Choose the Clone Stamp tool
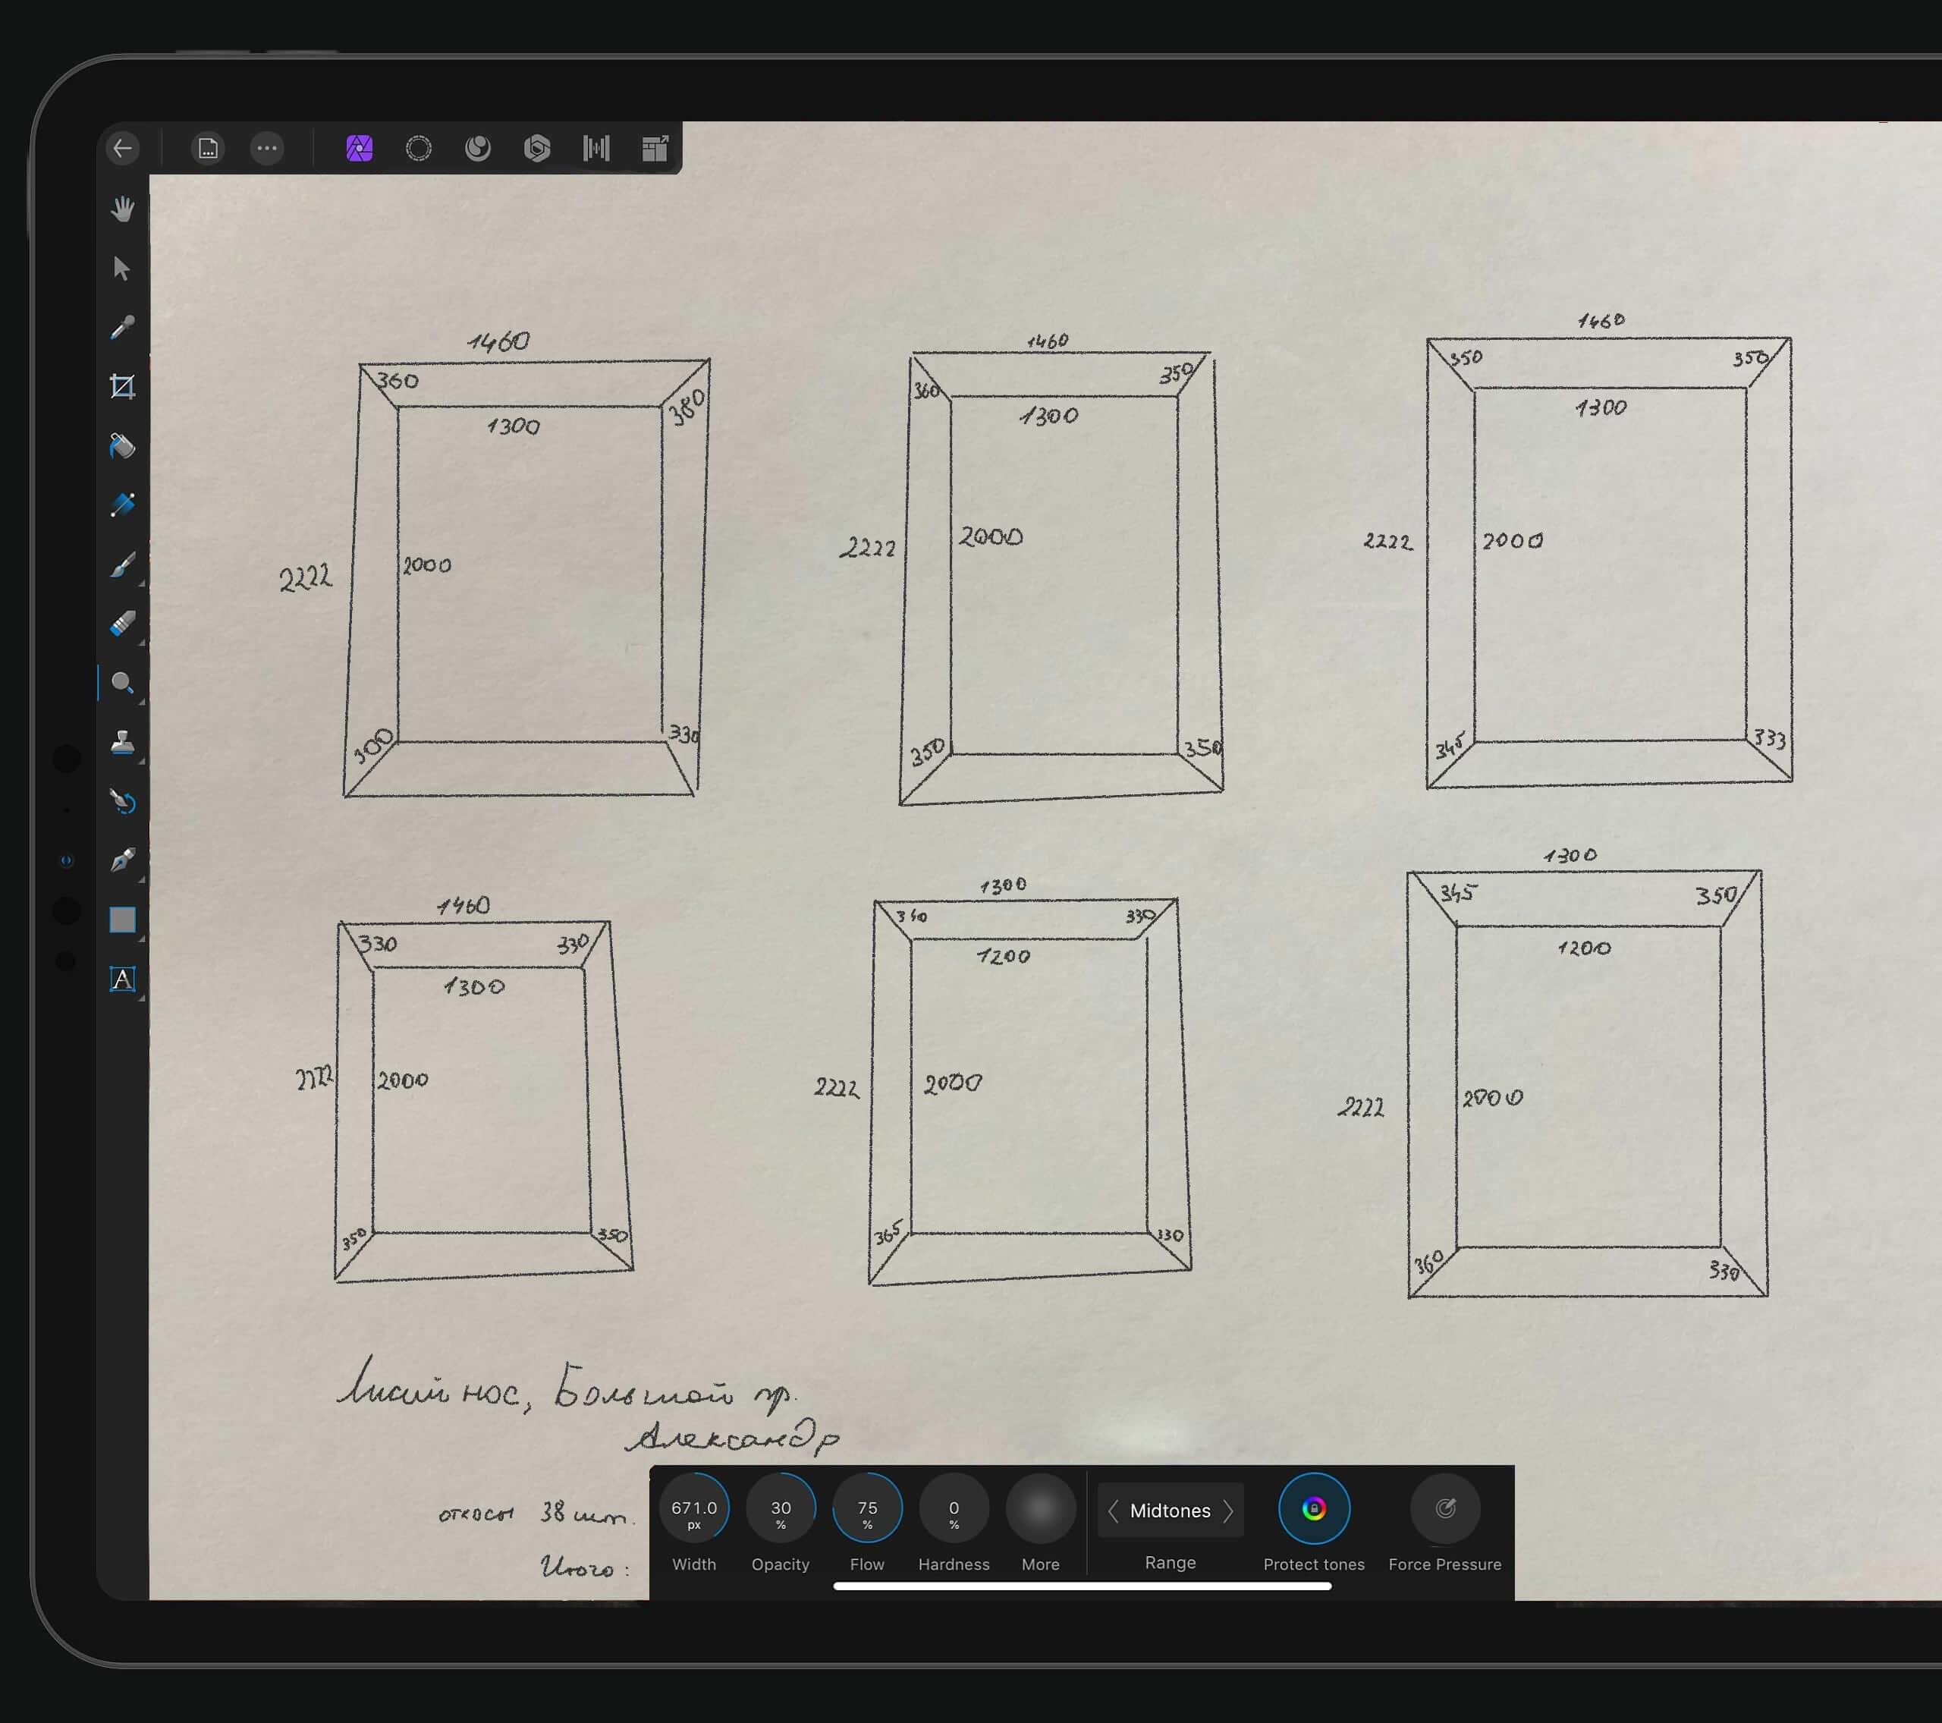 point(123,742)
